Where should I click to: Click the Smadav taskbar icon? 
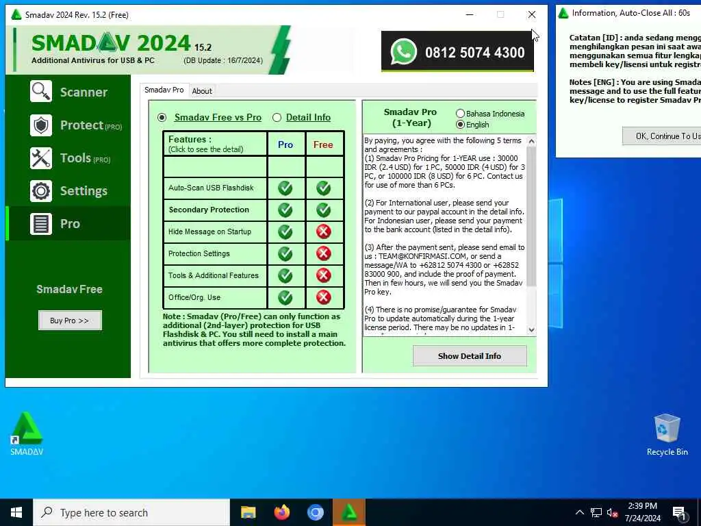tap(348, 512)
